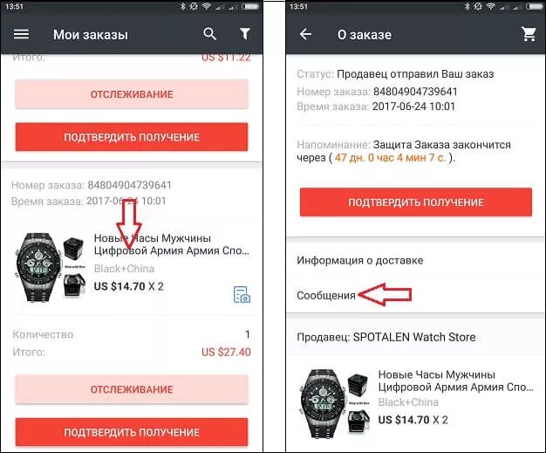Open the product title in orders list
The image size is (546, 453).
(172, 244)
